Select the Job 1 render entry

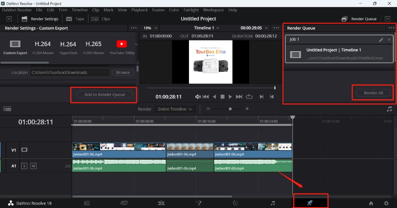point(339,49)
